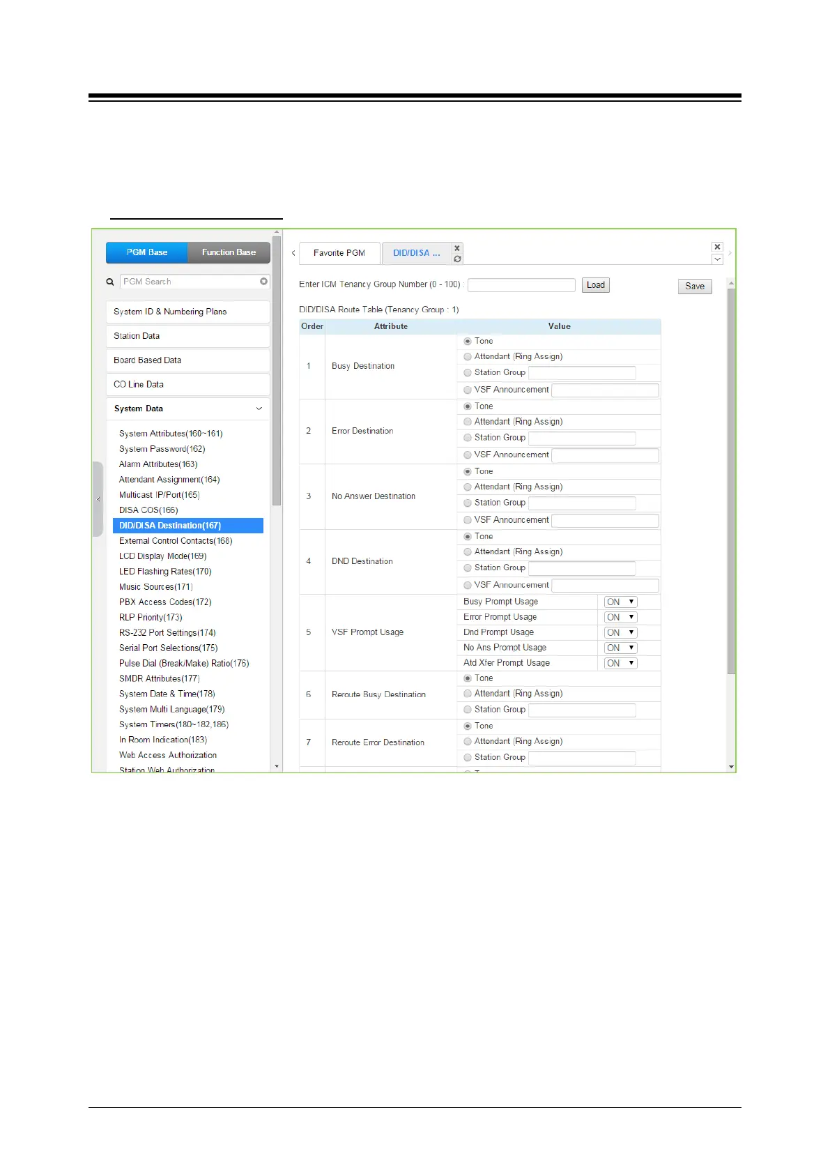Screen dimensions: 830x1174
Task: Select the DID/DISA tab
Action: pyautogui.click(x=417, y=253)
